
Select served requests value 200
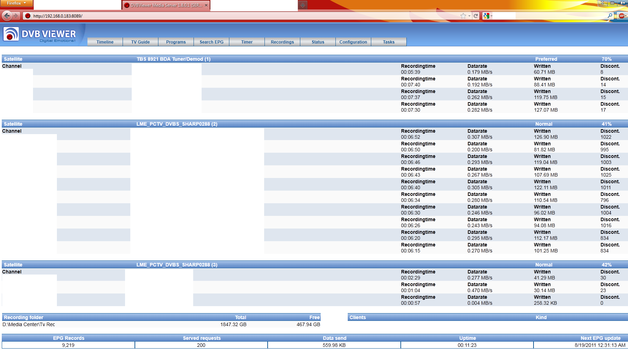(x=201, y=345)
